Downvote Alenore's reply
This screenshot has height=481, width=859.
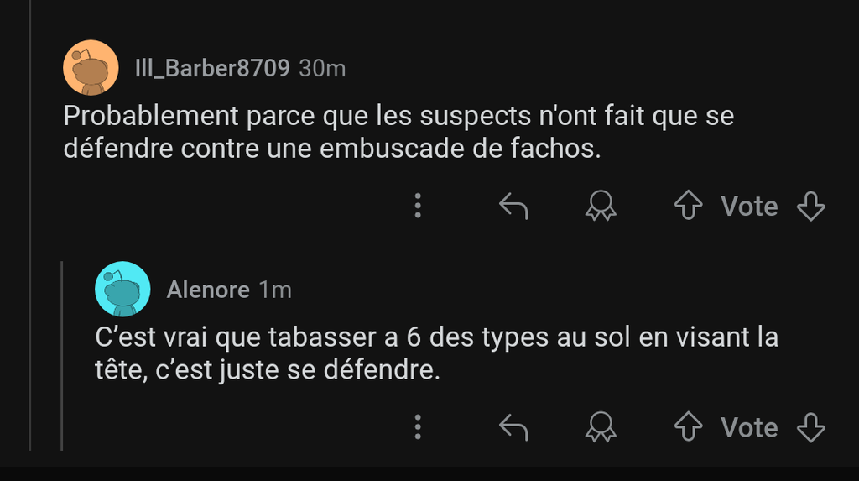(x=811, y=426)
